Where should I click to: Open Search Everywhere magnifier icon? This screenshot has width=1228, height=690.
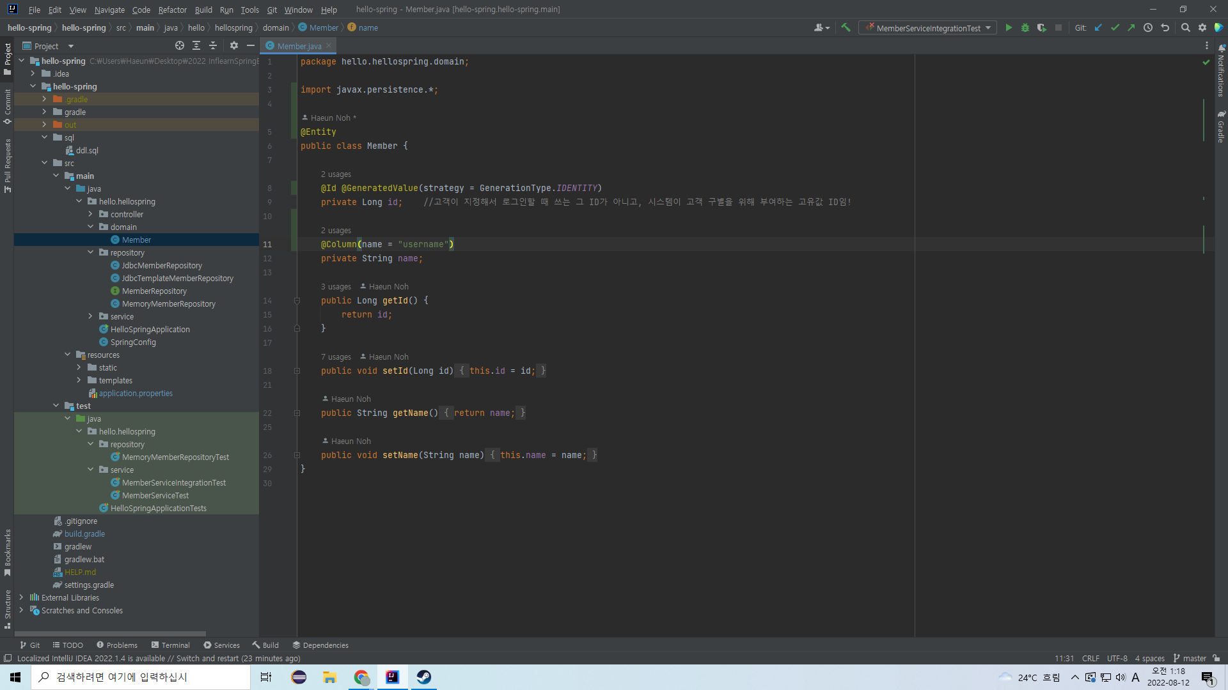(1185, 27)
